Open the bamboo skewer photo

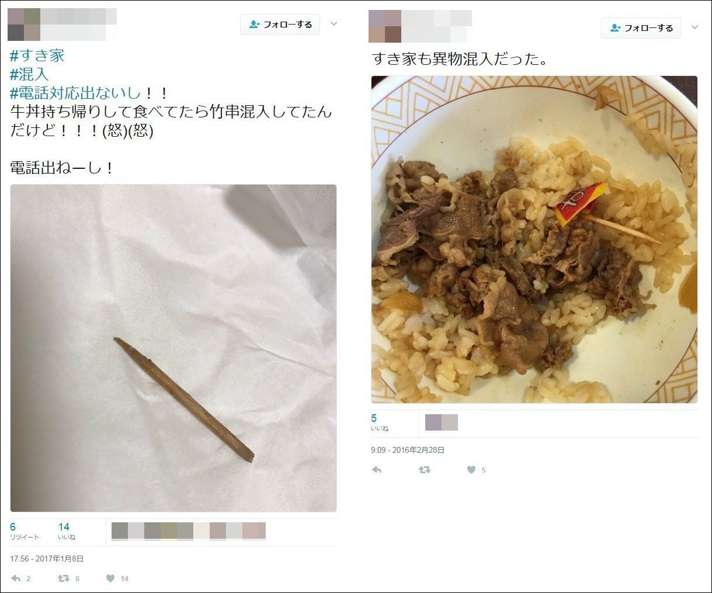pos(173,348)
